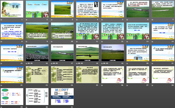175x108 pixels.
Task: Click the transition star icon under slide 16
Action: [27, 63]
